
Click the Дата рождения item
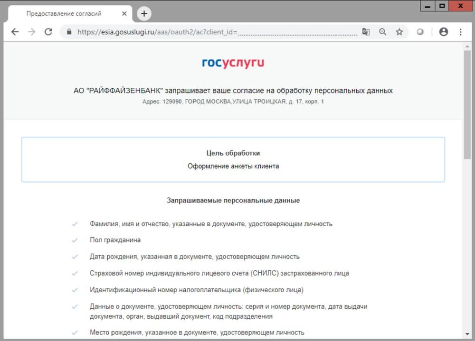click(x=194, y=257)
